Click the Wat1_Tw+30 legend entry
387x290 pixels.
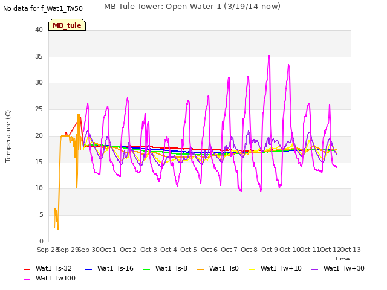pos(338,268)
